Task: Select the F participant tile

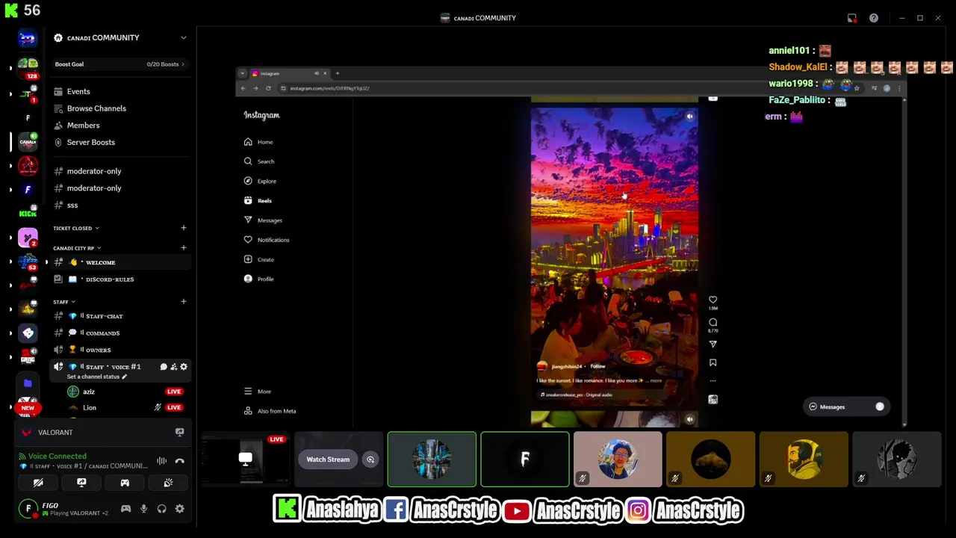Action: coord(525,459)
